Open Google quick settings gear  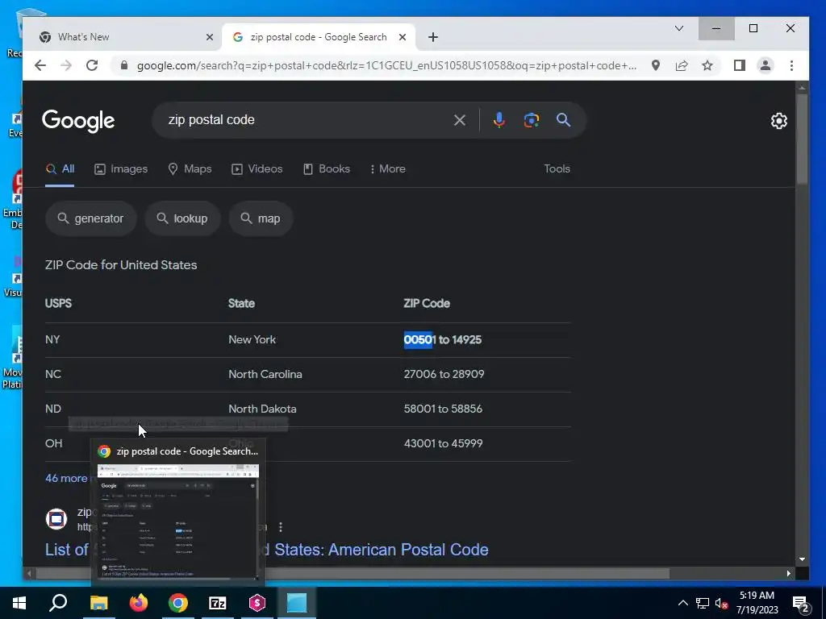point(778,121)
